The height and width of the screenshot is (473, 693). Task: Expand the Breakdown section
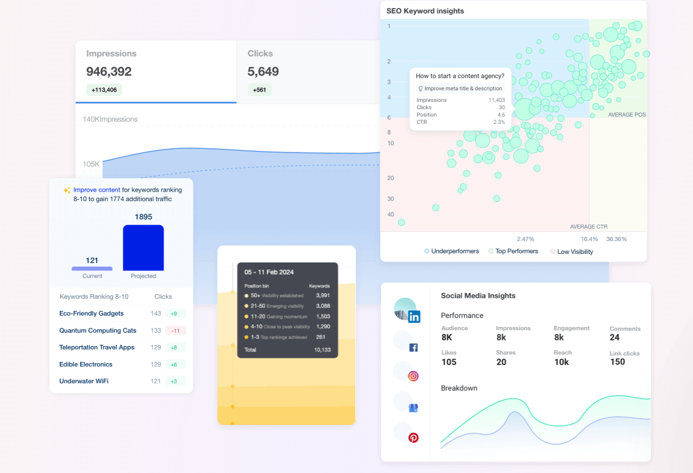459,388
